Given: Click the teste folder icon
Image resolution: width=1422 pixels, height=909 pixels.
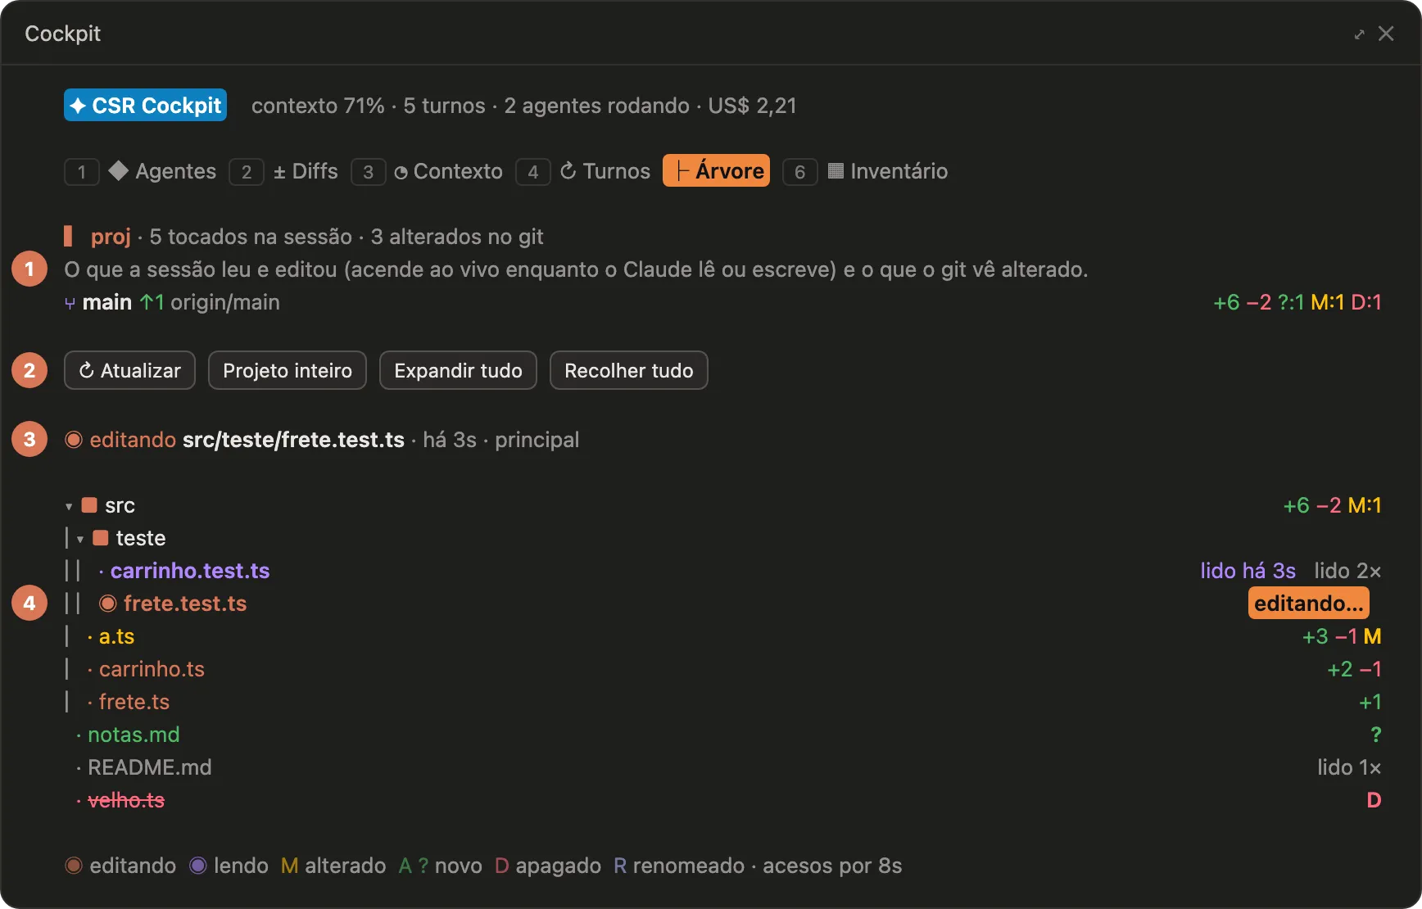Looking at the screenshot, I should coord(101,538).
